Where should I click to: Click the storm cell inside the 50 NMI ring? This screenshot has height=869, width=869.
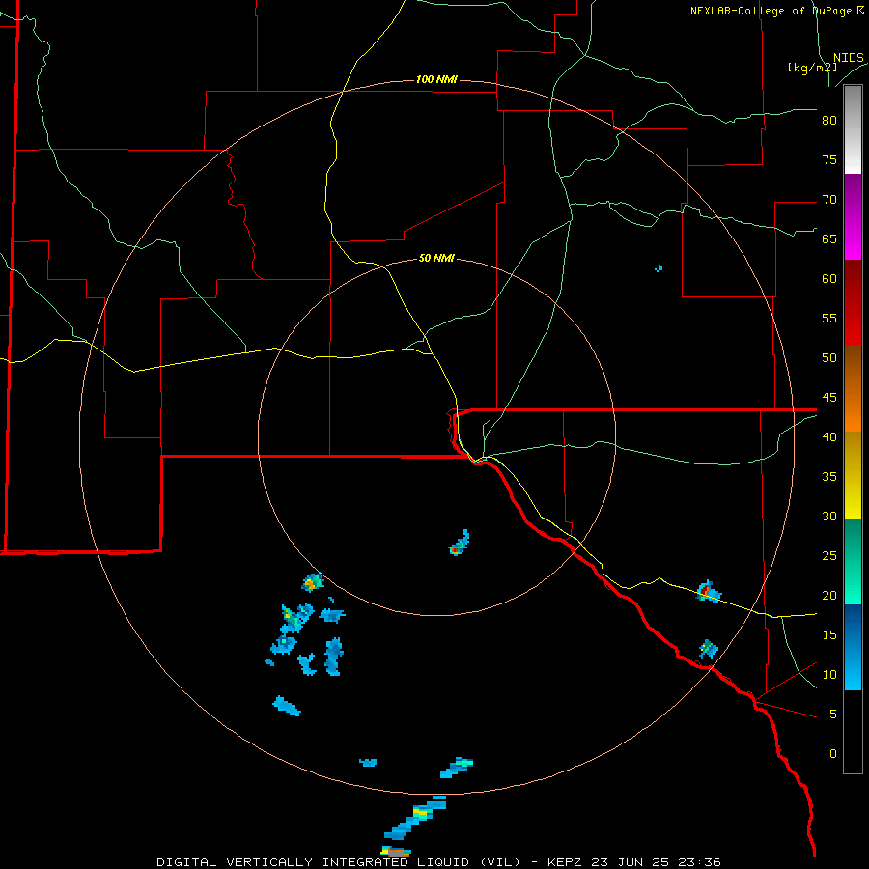click(459, 543)
